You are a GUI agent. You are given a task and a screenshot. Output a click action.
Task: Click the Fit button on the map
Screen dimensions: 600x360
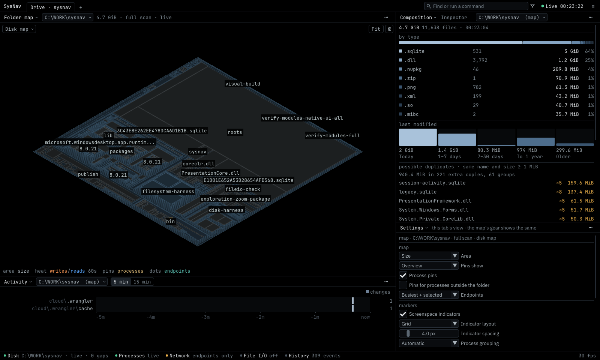376,29
